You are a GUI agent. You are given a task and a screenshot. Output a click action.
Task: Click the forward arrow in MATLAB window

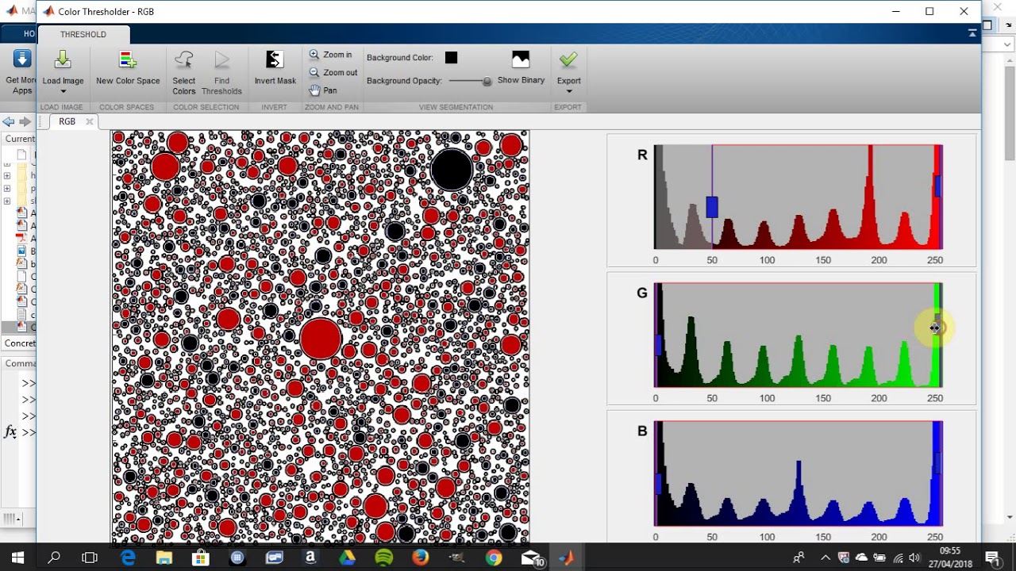25,121
